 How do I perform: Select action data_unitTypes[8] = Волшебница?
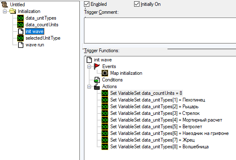tap(160, 147)
